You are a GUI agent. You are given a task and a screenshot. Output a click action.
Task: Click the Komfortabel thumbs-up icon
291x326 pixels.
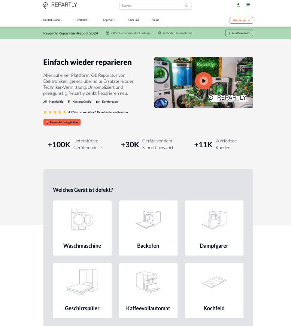click(98, 102)
